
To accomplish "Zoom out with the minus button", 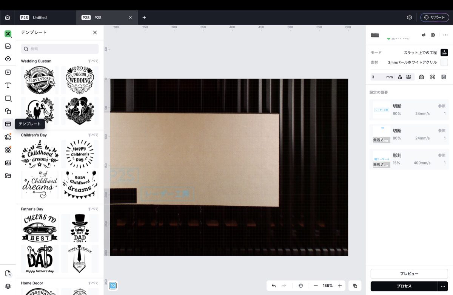I will click(316, 286).
